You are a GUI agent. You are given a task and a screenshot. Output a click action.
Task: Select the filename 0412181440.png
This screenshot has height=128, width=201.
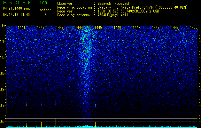click(x=16, y=9)
